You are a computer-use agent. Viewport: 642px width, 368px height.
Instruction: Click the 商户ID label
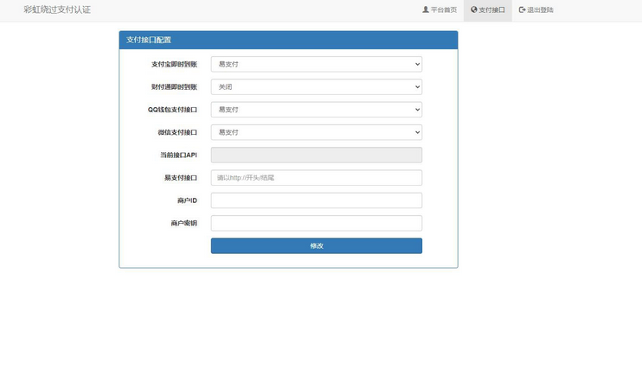click(x=187, y=200)
